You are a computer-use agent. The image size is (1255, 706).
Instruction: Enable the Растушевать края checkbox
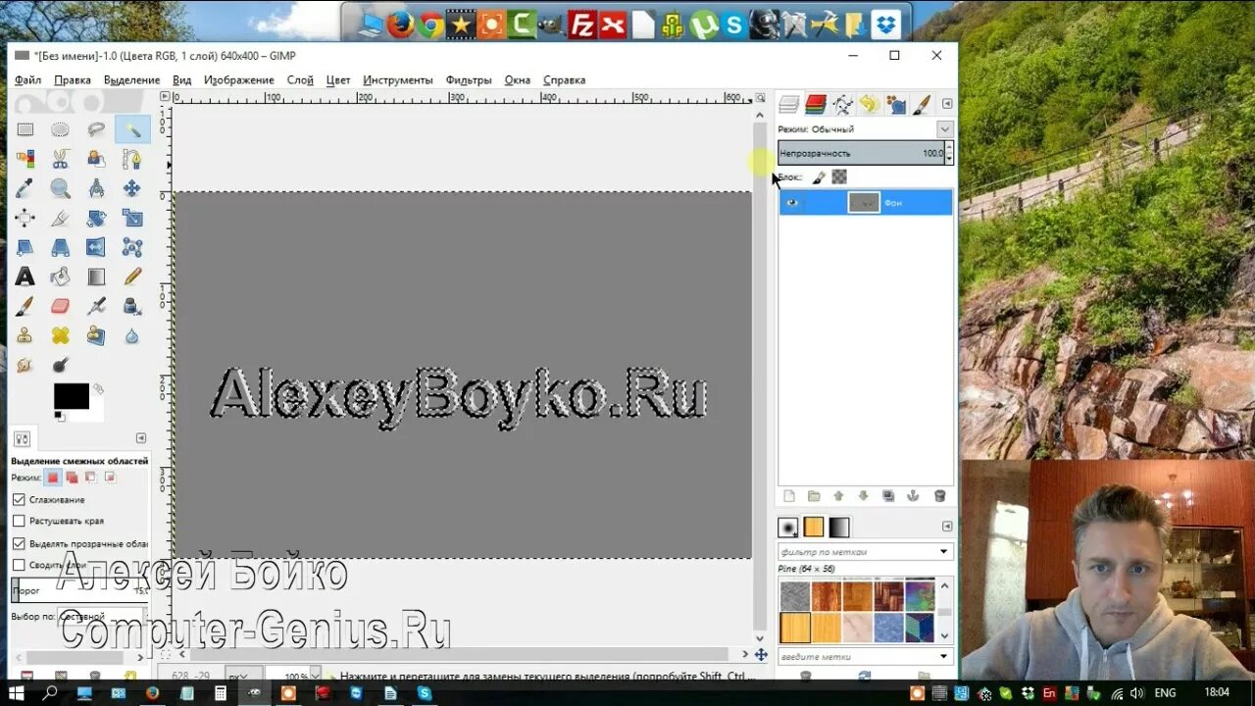[19, 521]
